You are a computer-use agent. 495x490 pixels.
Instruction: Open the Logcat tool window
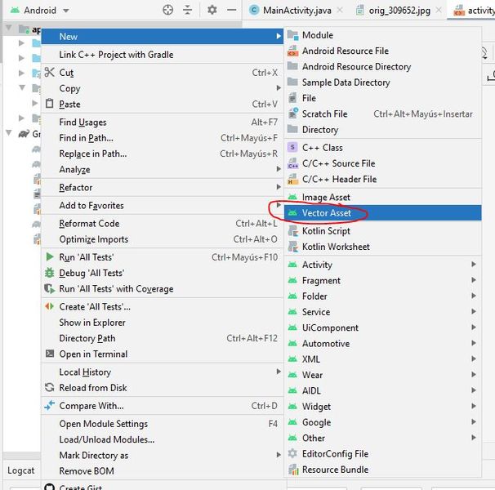(21, 470)
